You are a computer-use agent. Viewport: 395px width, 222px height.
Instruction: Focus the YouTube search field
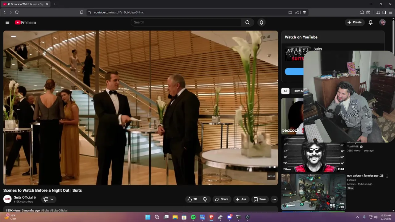pyautogui.click(x=186, y=22)
